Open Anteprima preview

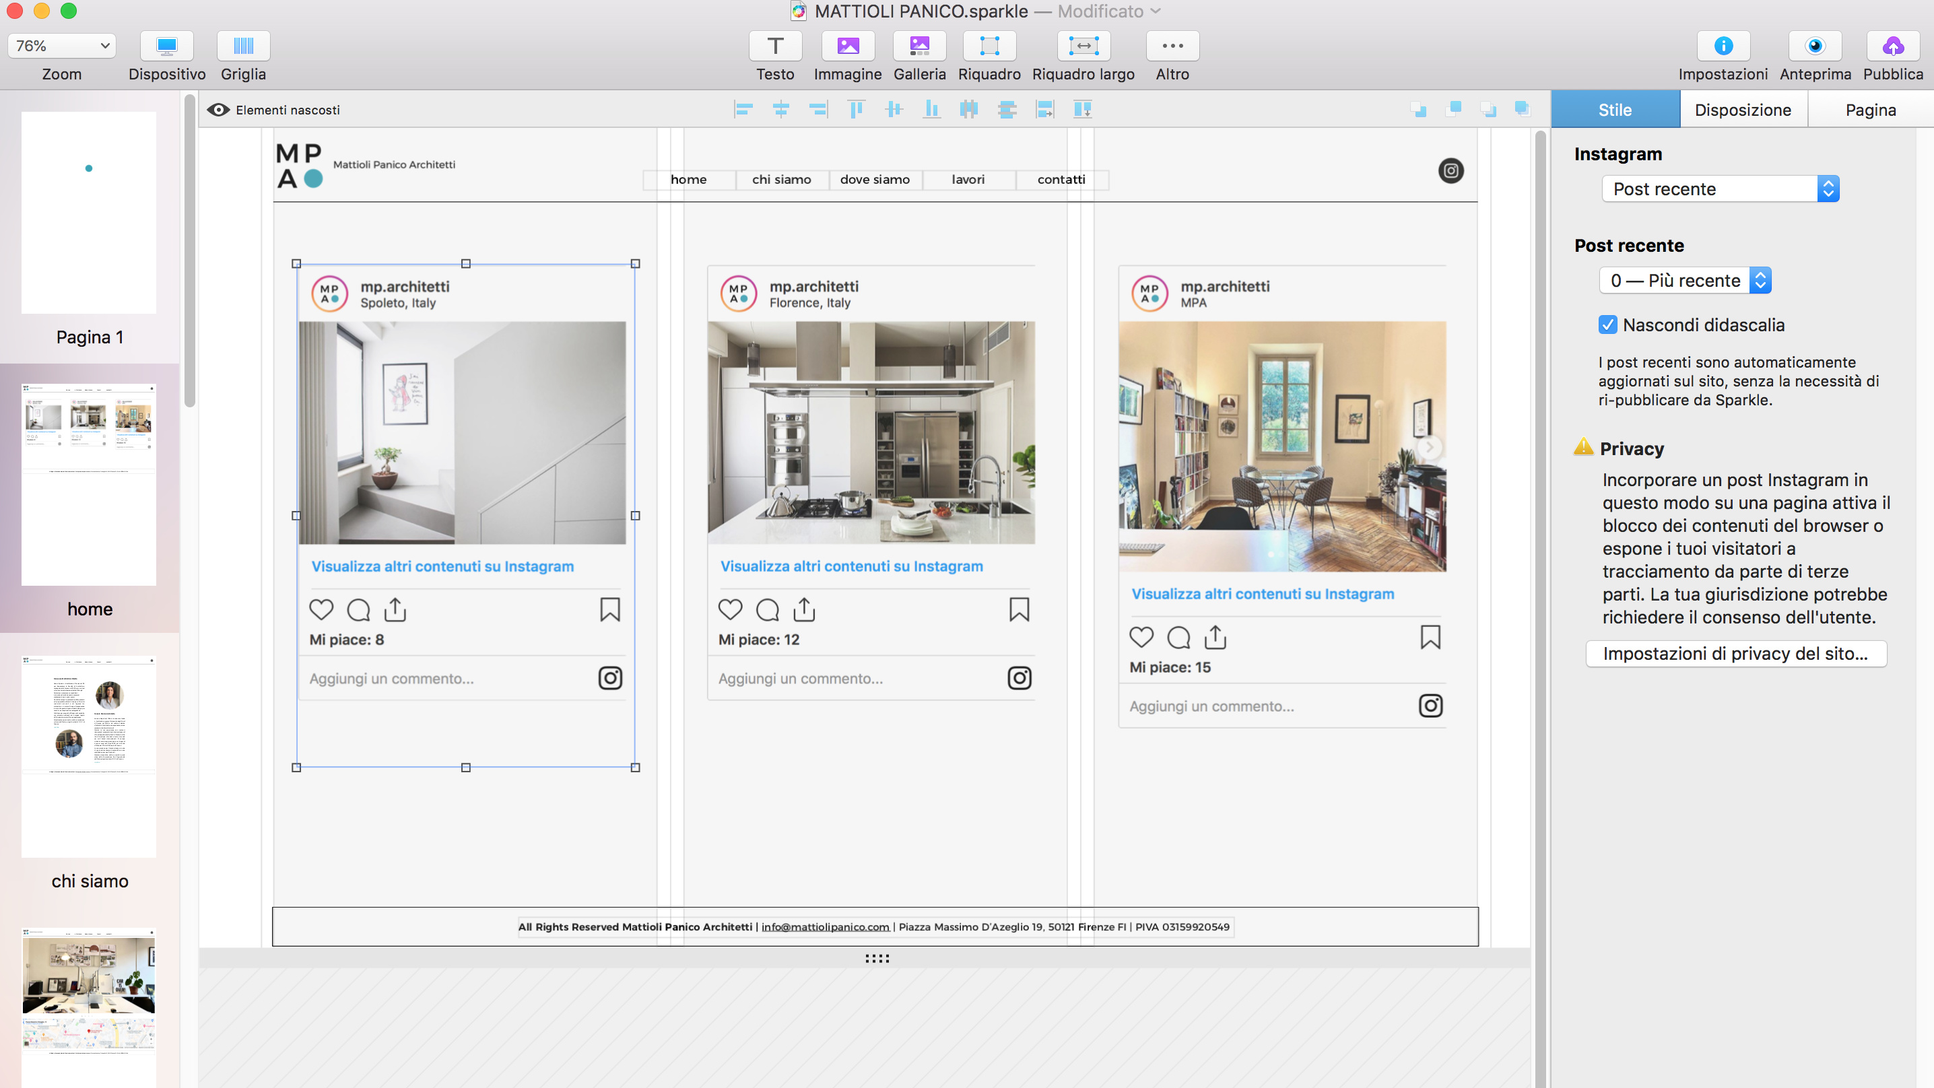tap(1815, 46)
